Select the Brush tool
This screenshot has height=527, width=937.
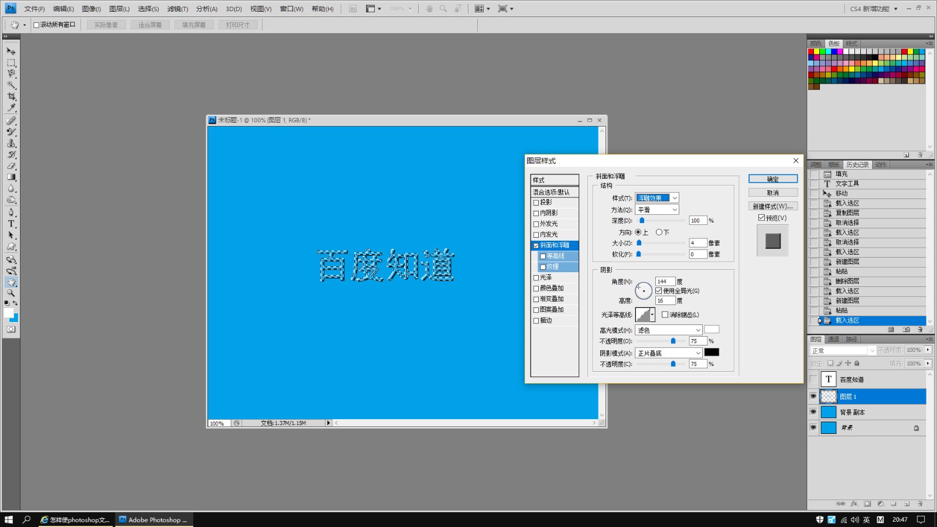point(11,132)
